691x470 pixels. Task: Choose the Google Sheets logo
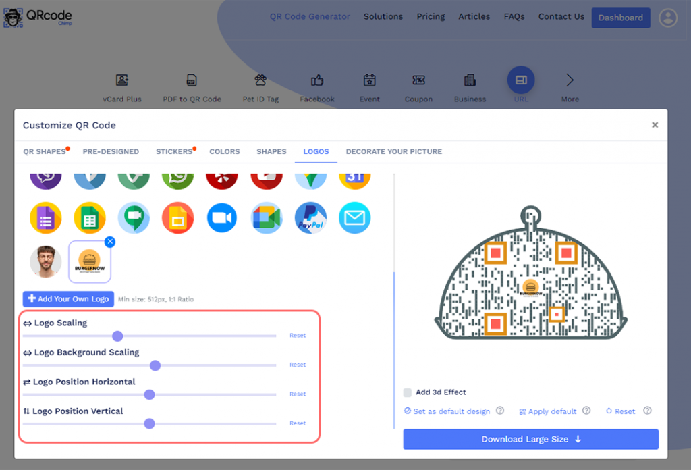coord(90,218)
